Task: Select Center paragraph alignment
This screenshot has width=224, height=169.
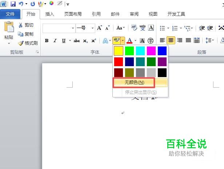Action: click(x=171, y=41)
